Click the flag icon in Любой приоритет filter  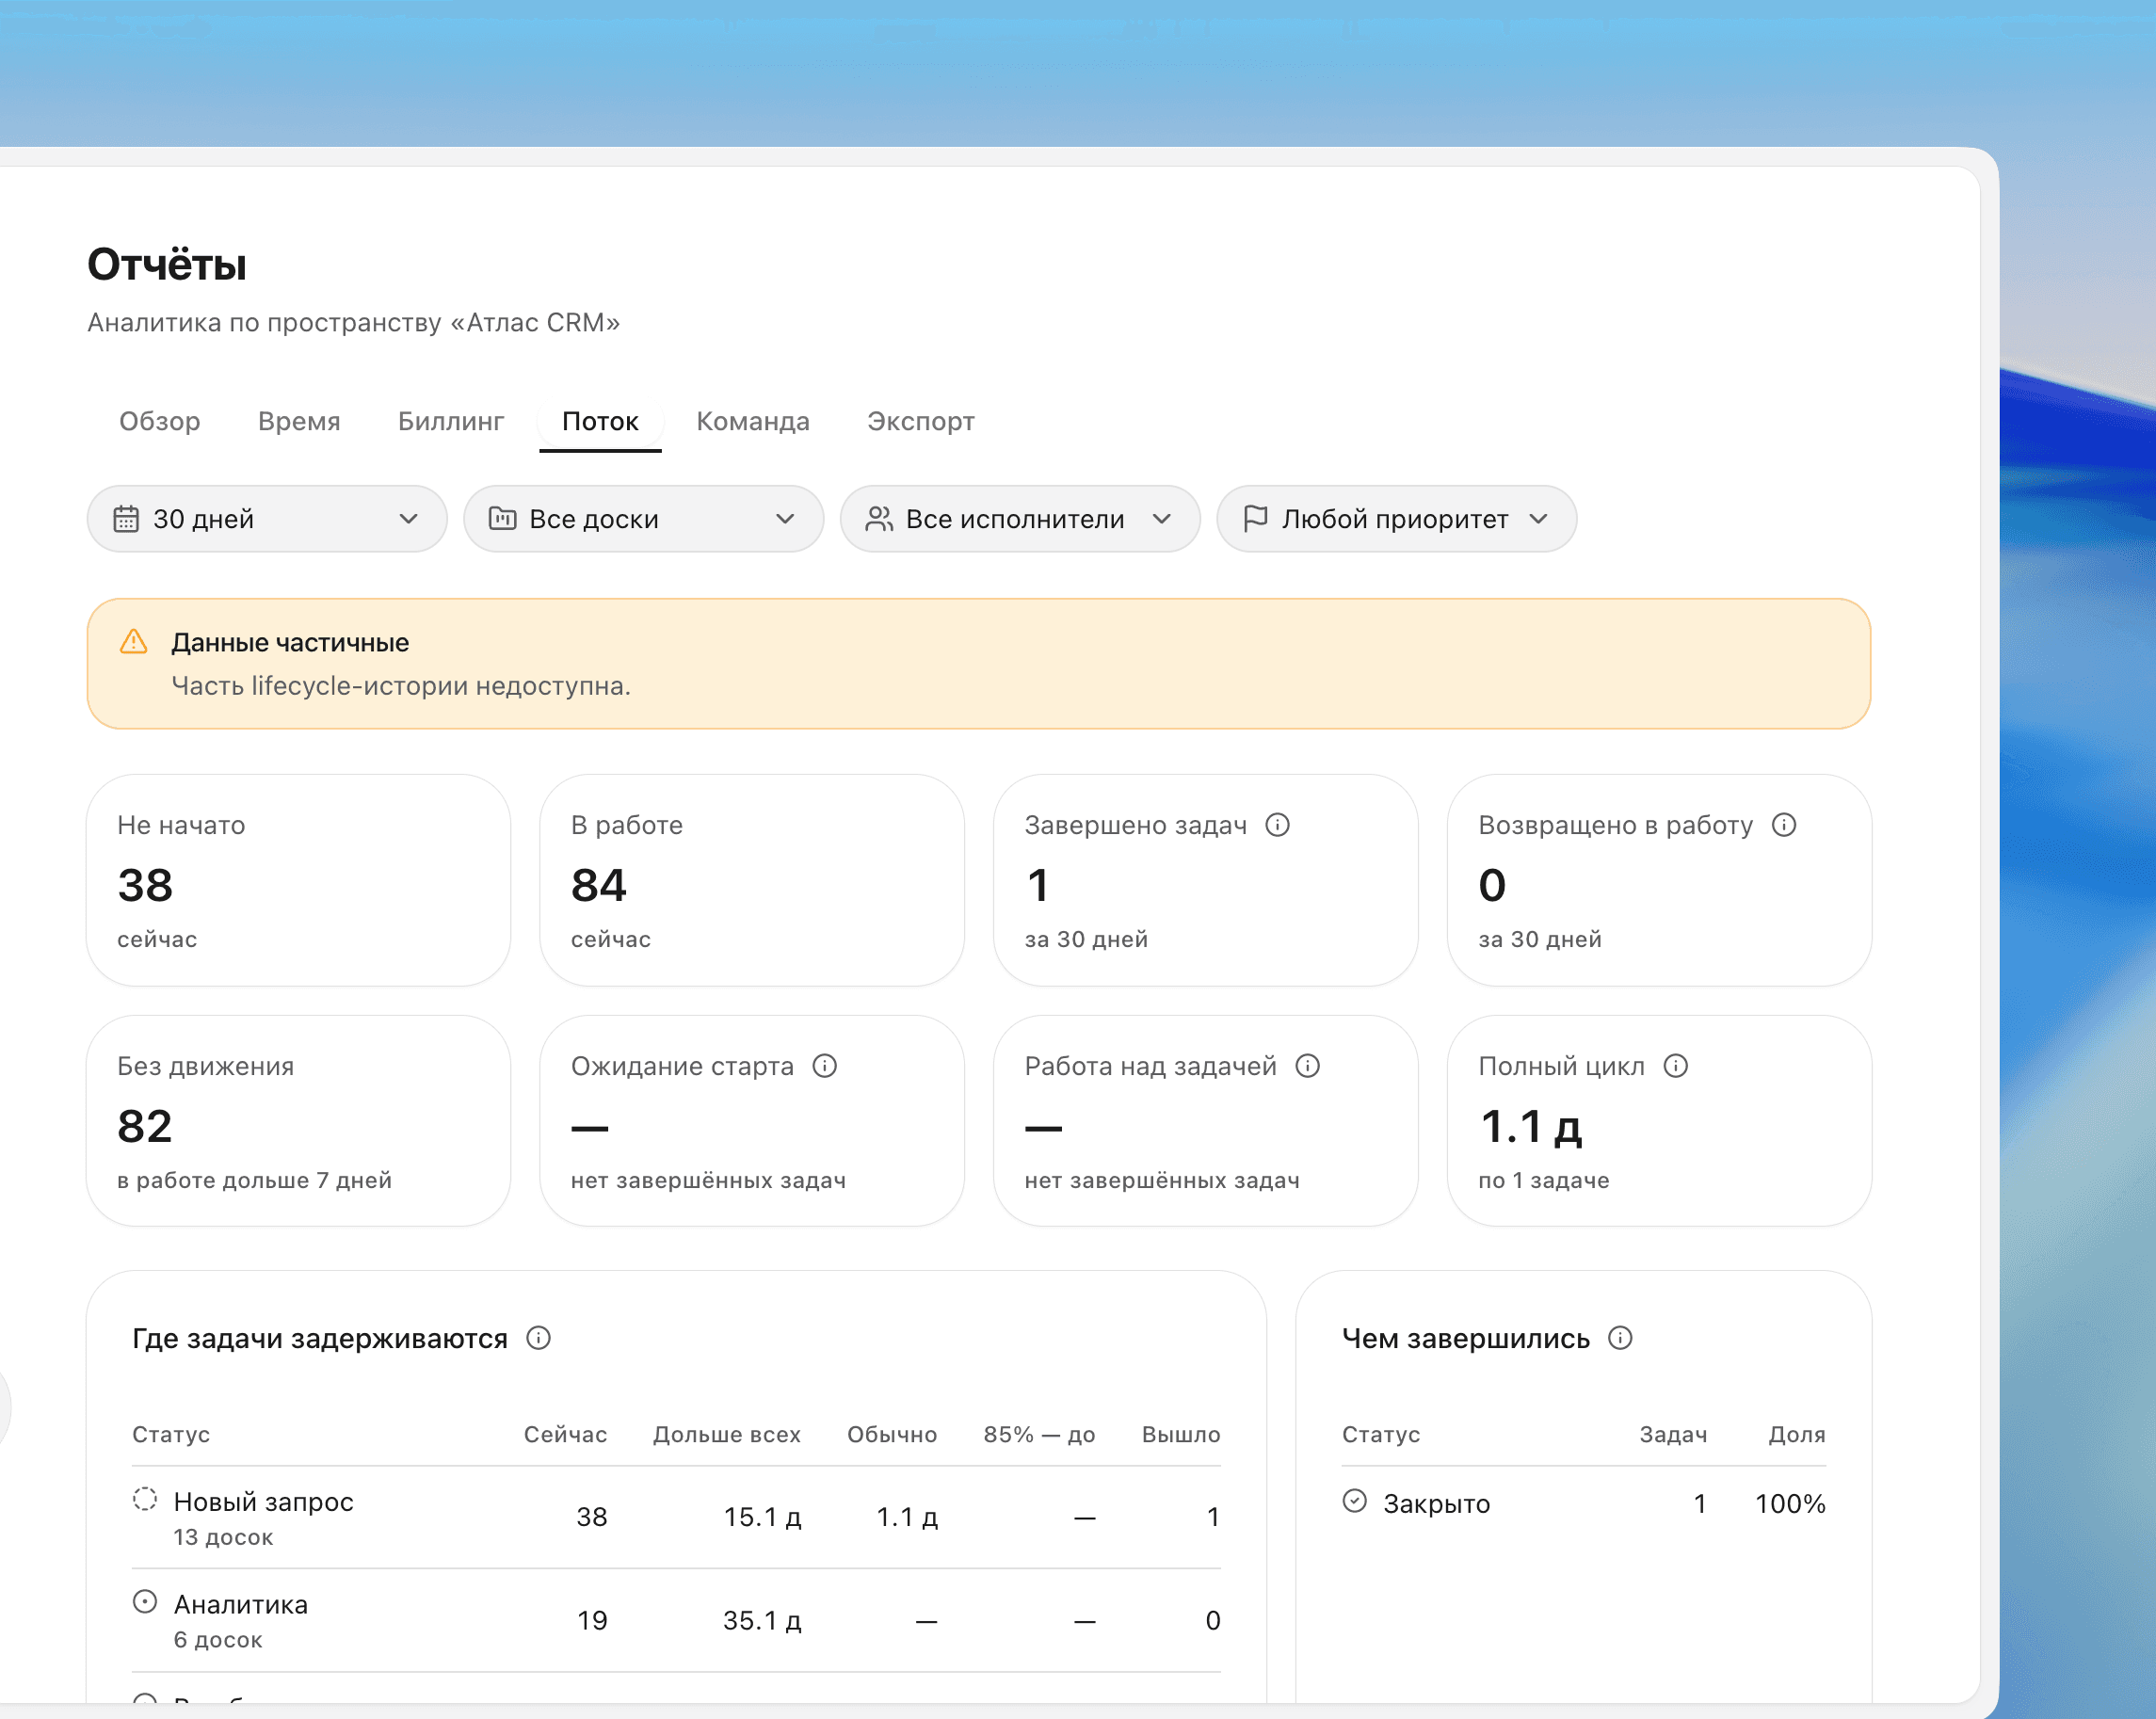pos(1255,519)
